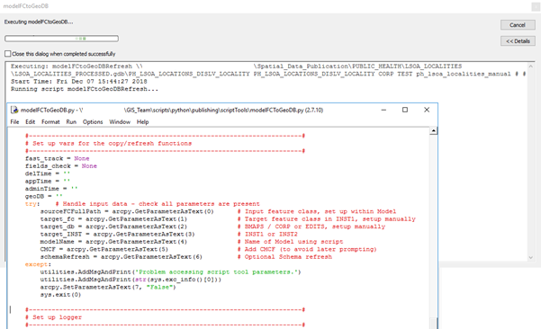Click the 'Problem accessing script tool parameters' line
This screenshot has height=329, width=541.
[x=170, y=272]
